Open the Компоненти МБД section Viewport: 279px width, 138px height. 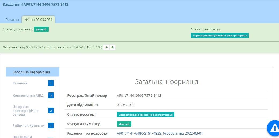pyautogui.click(x=28, y=95)
